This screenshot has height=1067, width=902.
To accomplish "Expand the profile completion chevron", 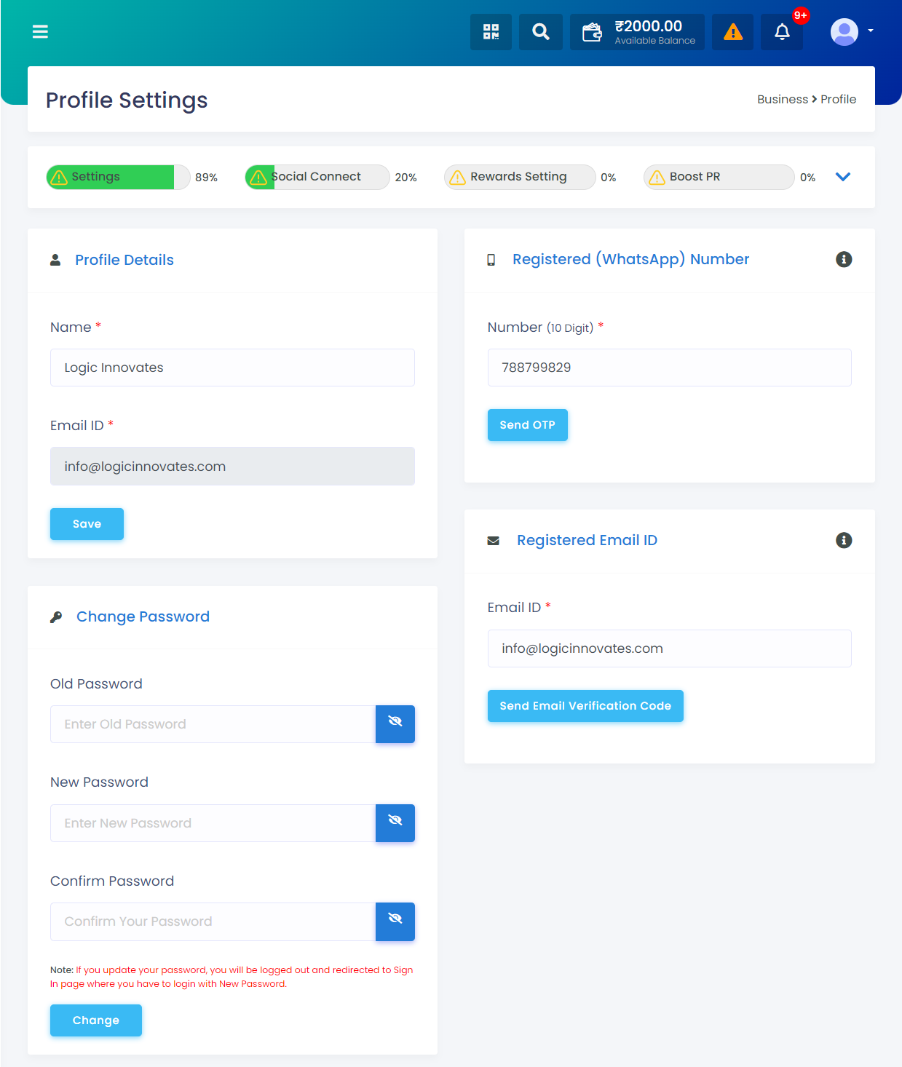I will 843,177.
